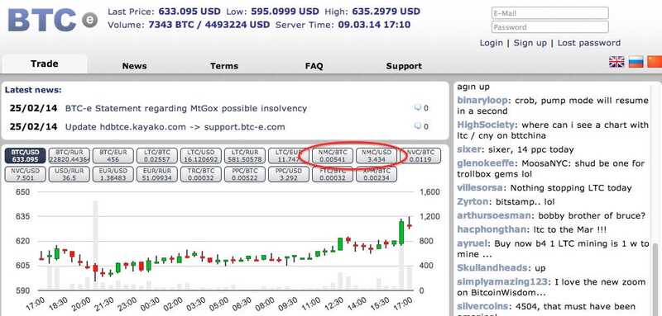662x316 pixels.
Task: Click the Last Price value 633.095 USD
Action: [x=189, y=12]
